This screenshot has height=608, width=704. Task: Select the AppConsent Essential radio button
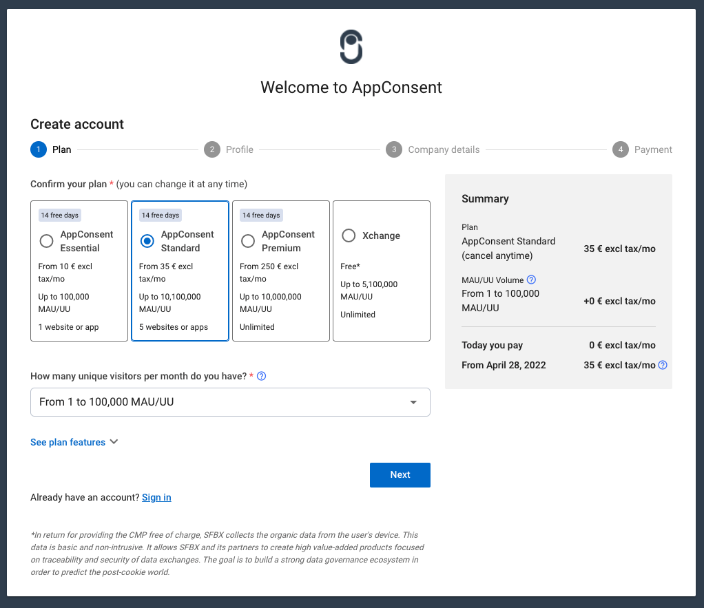pos(47,241)
